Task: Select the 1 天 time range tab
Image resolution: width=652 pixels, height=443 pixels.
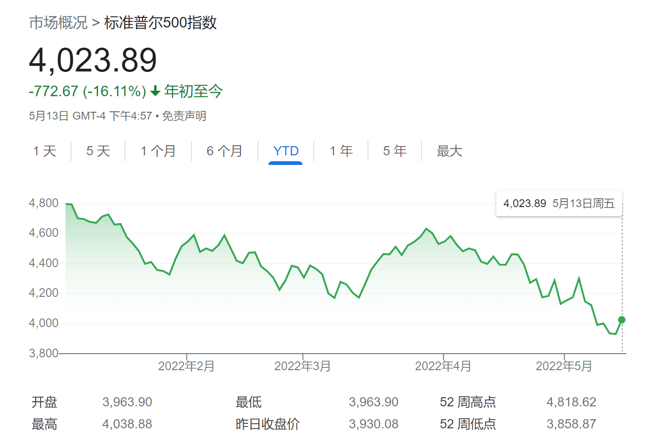Action: pyautogui.click(x=44, y=151)
